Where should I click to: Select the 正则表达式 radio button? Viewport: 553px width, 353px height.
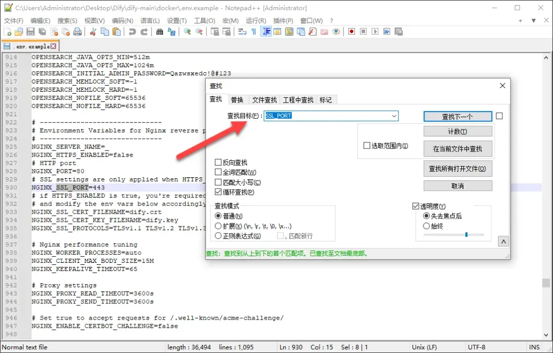pyautogui.click(x=218, y=236)
